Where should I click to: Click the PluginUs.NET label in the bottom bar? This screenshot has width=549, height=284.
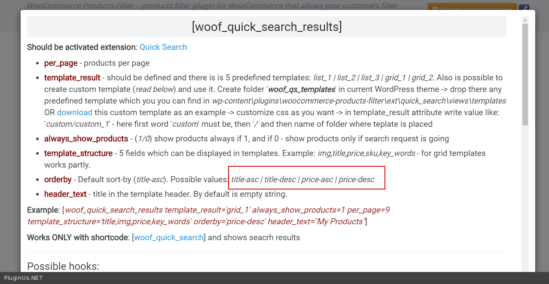[x=23, y=278]
